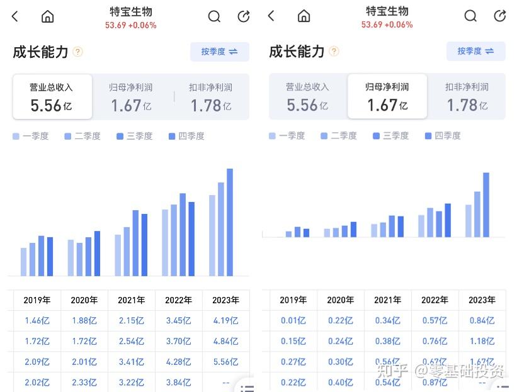The width and height of the screenshot is (517, 392).
Task: Tap the home icon in right screen
Action: point(304,16)
